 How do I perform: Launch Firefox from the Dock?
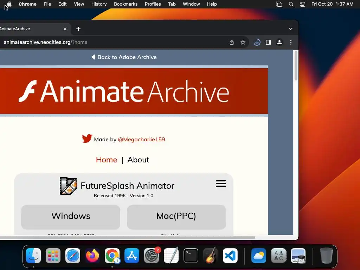tap(92, 256)
